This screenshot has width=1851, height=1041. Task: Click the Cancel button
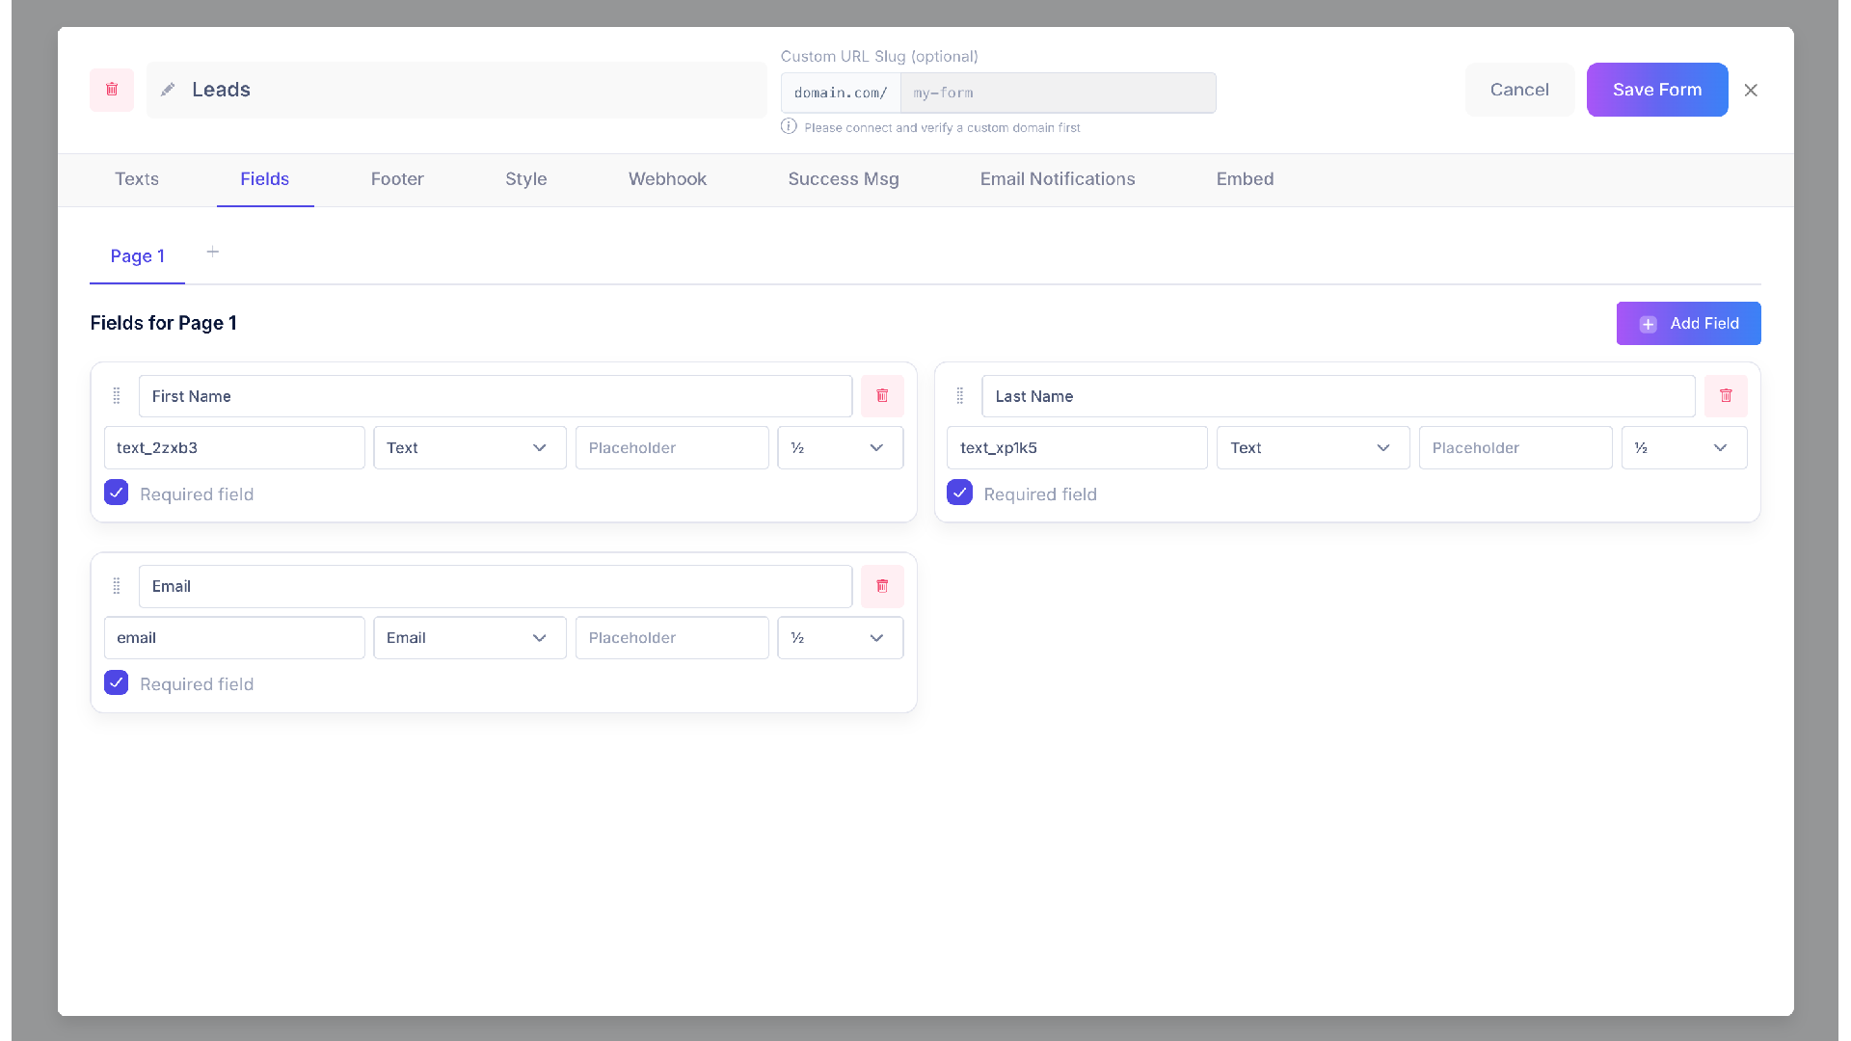1519,90
